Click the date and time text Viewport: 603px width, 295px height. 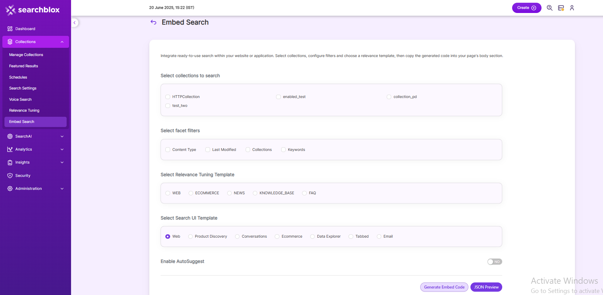pos(172,8)
